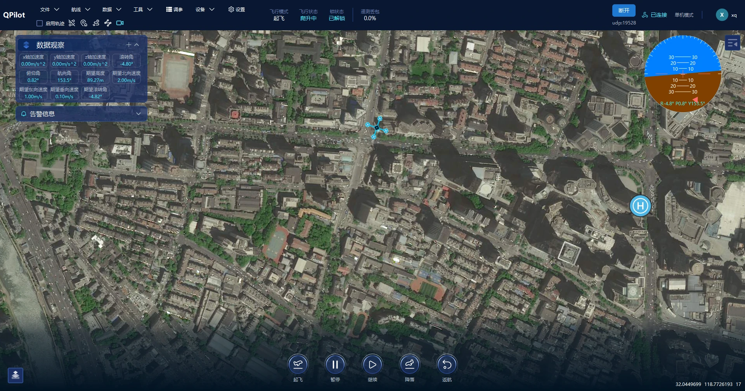745x391 pixels.
Task: Open the 航线 route menu
Action: click(81, 9)
